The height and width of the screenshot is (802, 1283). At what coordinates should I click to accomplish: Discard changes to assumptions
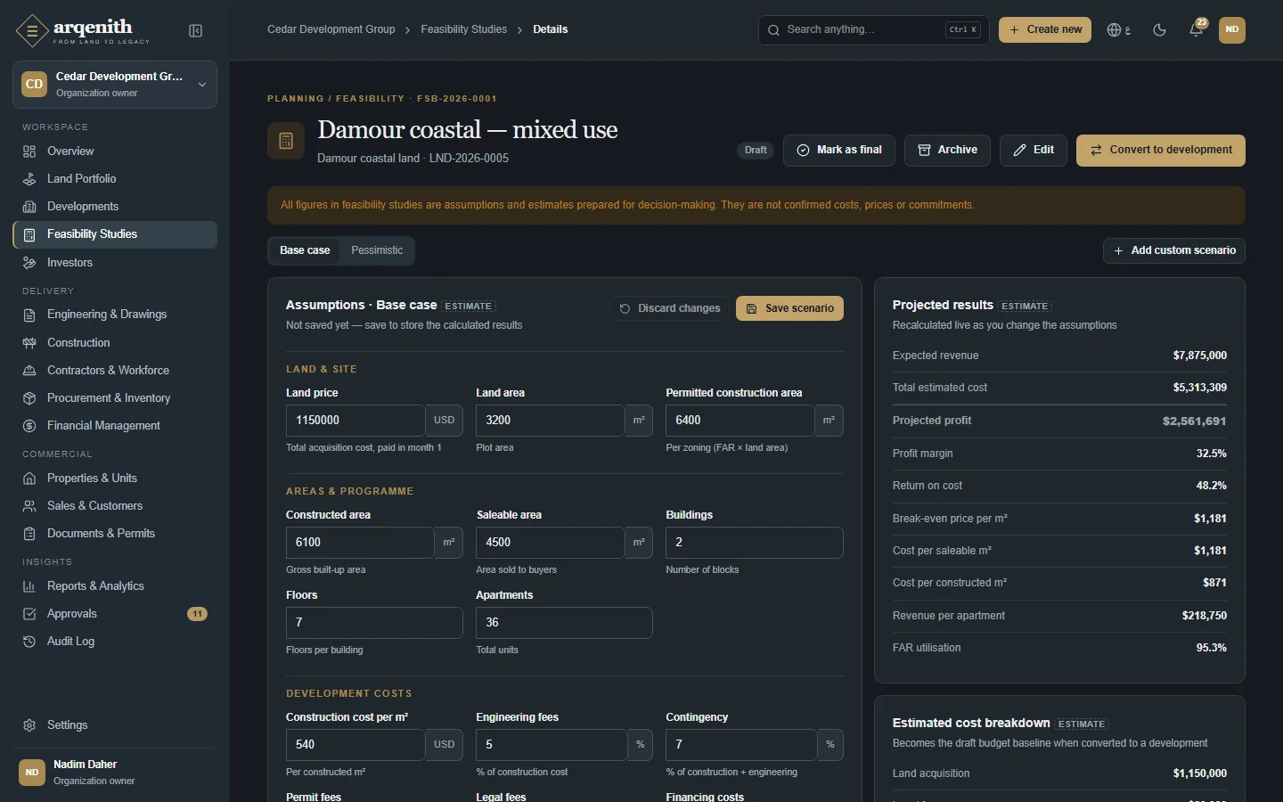[x=670, y=308]
